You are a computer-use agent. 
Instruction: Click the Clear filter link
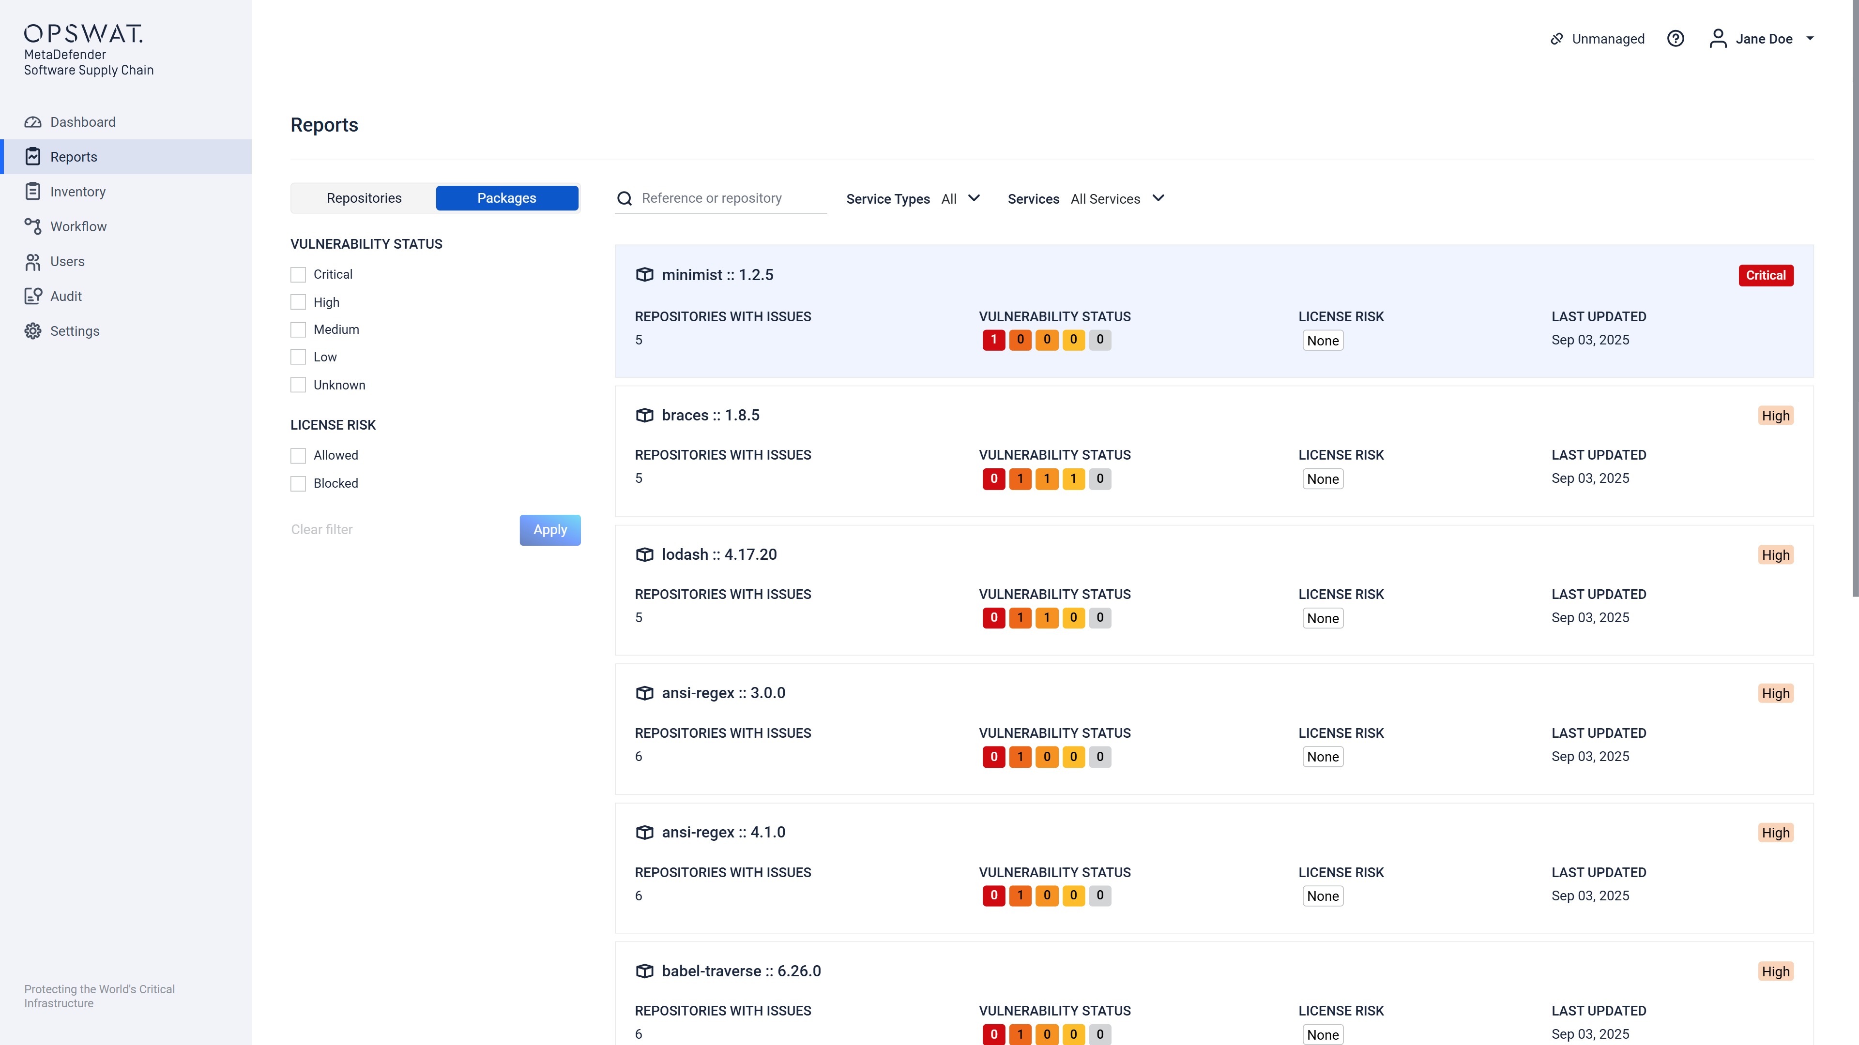[x=322, y=530]
